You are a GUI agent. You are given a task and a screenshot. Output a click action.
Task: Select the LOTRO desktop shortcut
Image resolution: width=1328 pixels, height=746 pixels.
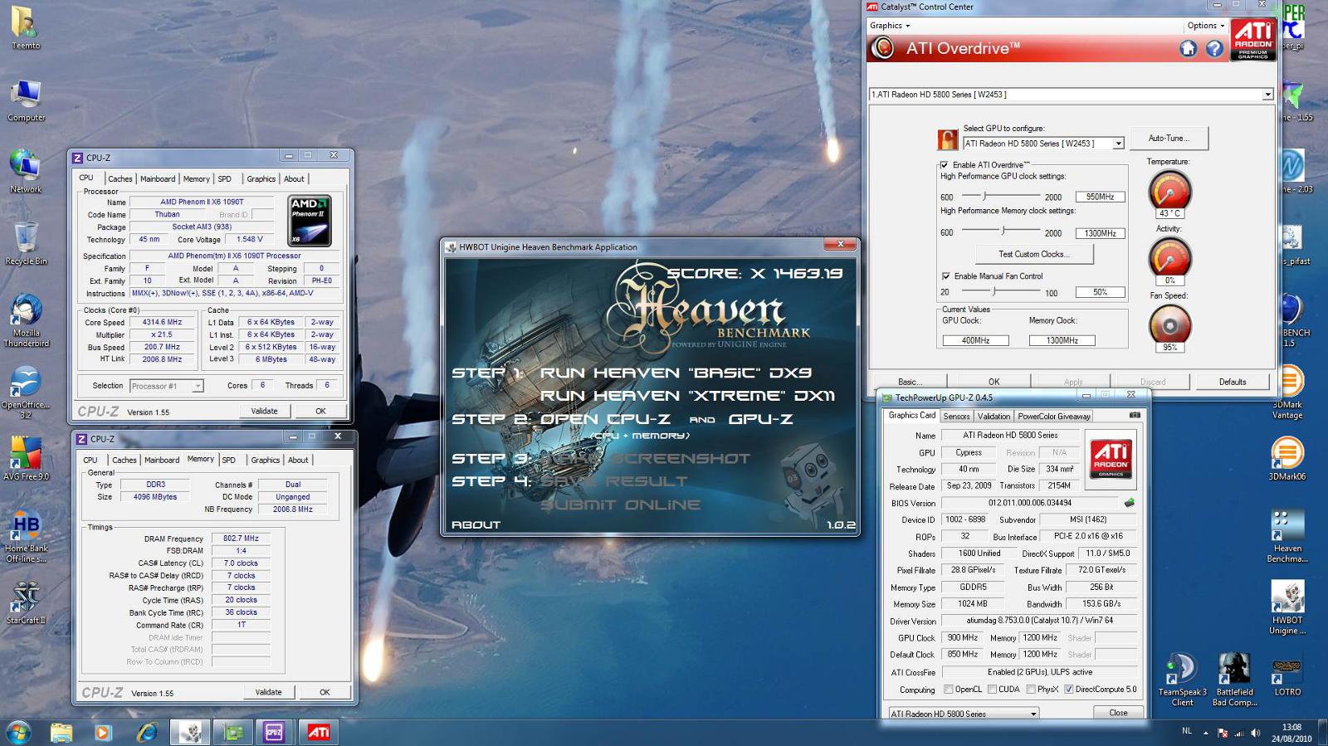coord(1287,675)
